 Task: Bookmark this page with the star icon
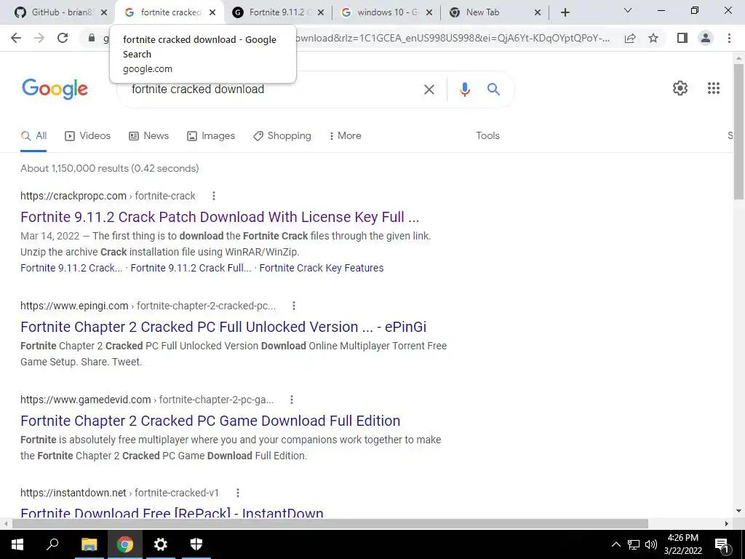click(653, 38)
